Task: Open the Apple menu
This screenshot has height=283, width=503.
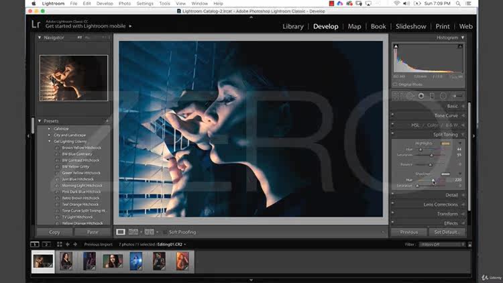Action: click(34, 3)
